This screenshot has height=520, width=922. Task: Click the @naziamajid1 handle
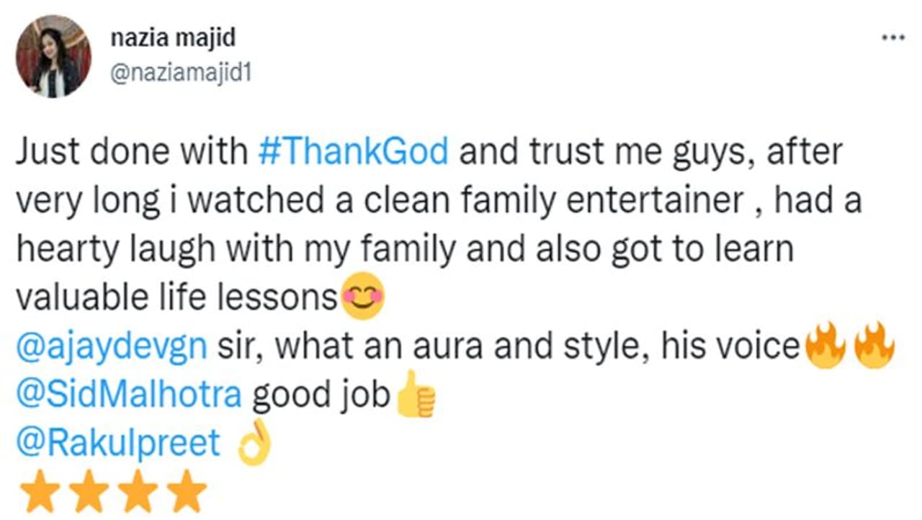[x=180, y=73]
